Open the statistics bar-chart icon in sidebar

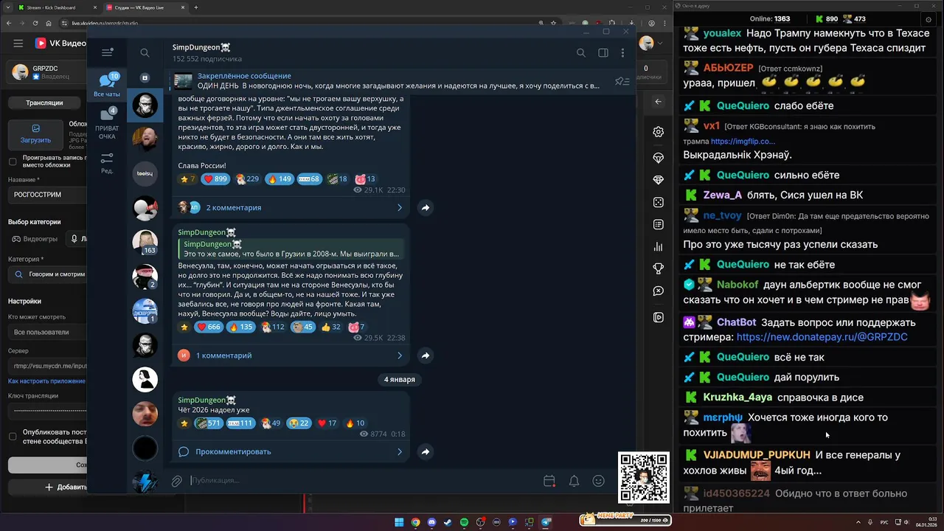659,247
